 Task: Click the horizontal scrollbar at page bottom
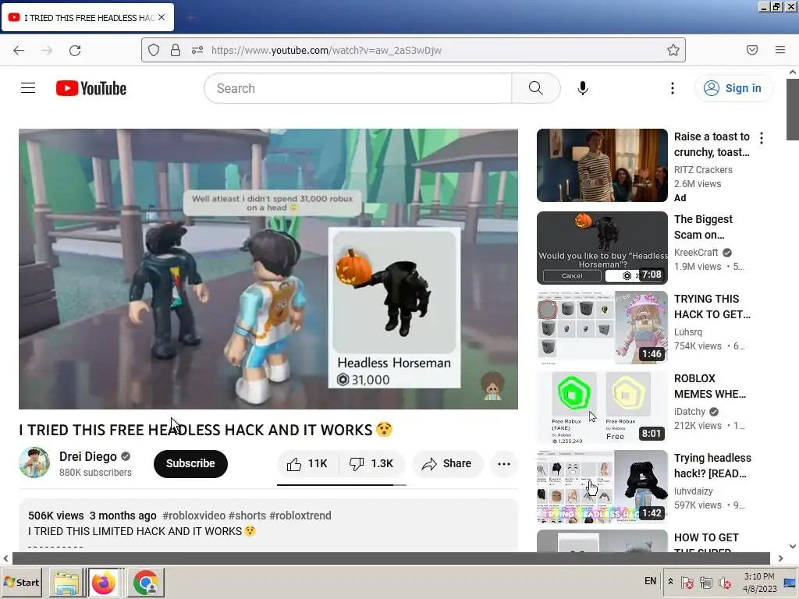[x=391, y=558]
